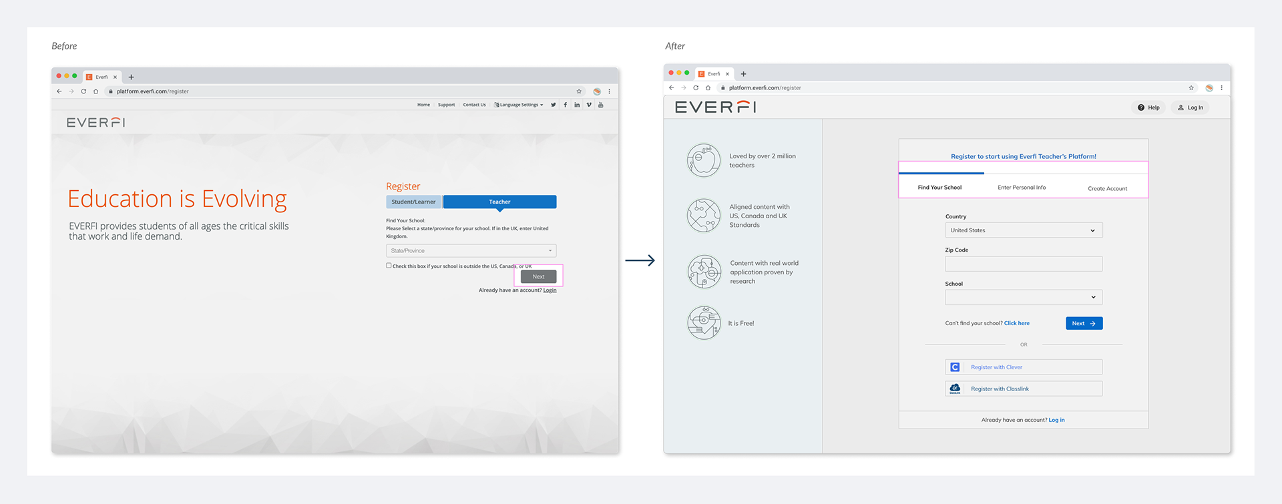Click 'Education is Evolving' headline
Screen dimensions: 1282x504
(x=177, y=199)
